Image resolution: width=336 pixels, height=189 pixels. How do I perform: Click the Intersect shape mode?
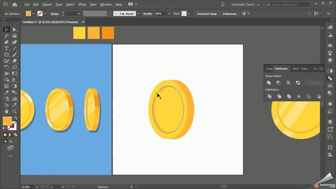click(x=288, y=83)
